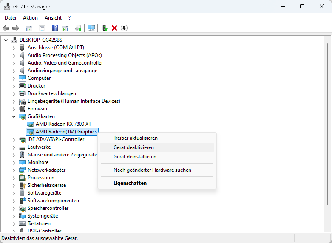Viewport: 332px width, 243px height.
Task: Open the Aktion menu
Action: (30, 18)
